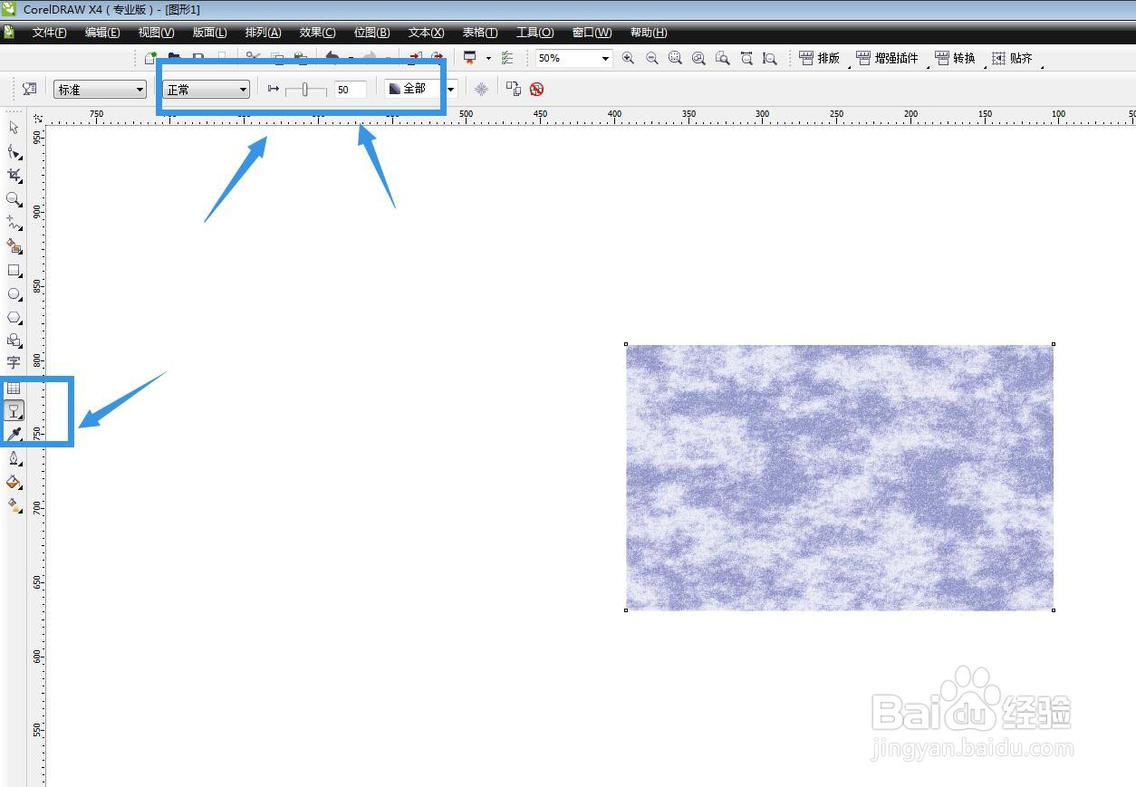The height and width of the screenshot is (787, 1136).
Task: Open the 窗口(W) menu
Action: (592, 33)
